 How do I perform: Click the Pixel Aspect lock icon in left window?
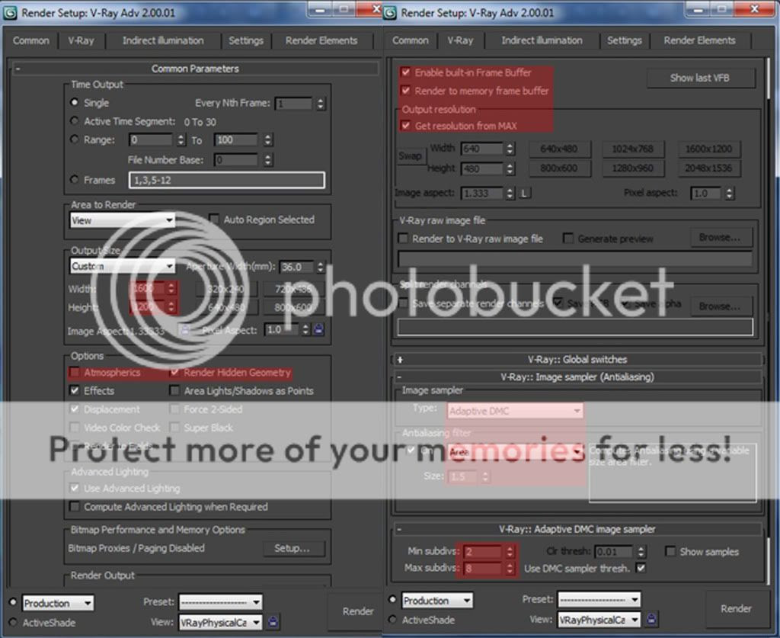coord(319,329)
